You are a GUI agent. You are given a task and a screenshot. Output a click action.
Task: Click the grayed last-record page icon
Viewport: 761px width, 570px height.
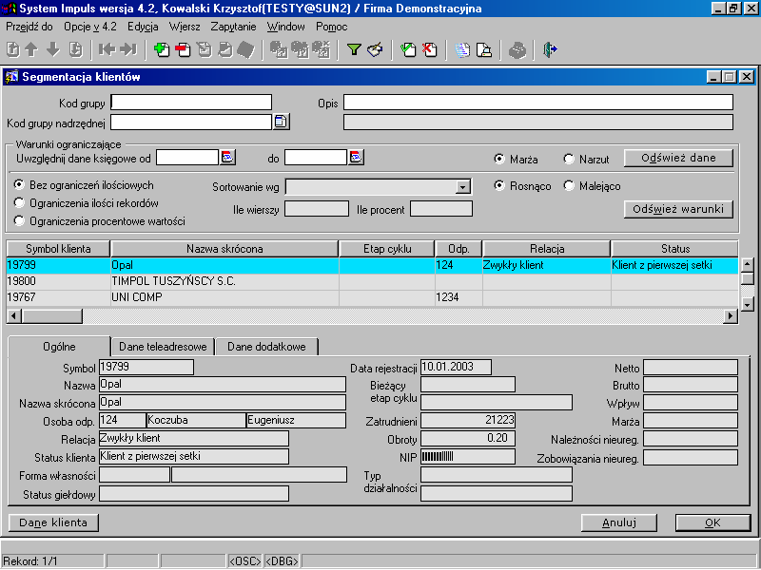click(x=76, y=49)
